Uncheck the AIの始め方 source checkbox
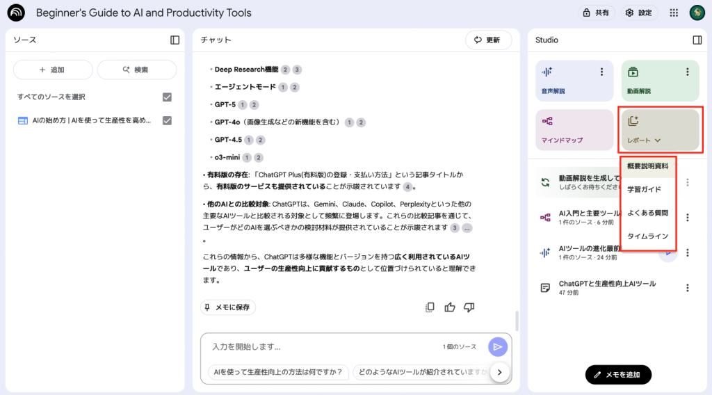The image size is (712, 395). coord(167,120)
